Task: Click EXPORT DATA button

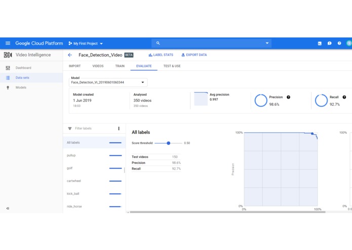Action: point(194,55)
